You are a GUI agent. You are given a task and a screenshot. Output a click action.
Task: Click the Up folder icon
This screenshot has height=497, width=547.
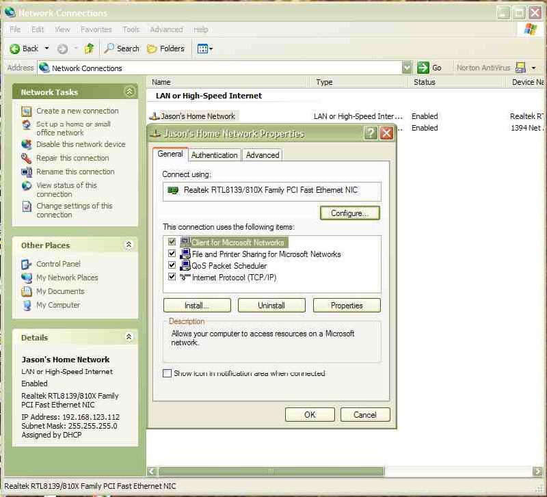point(89,49)
